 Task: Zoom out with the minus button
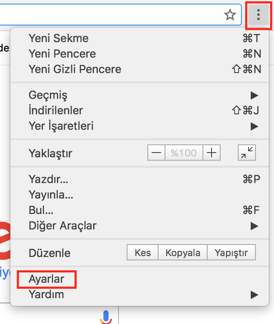coord(156,153)
